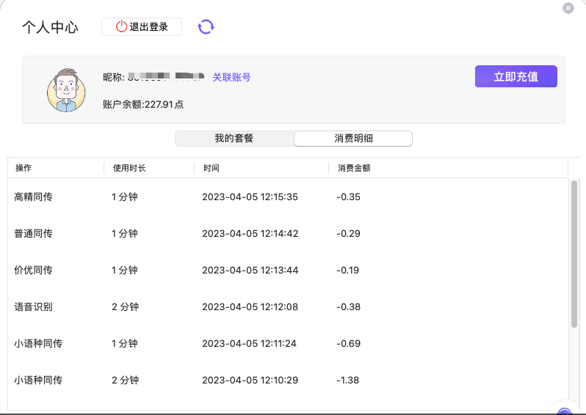Image resolution: width=586 pixels, height=415 pixels.
Task: Open the 关联账号 link
Action: 231,77
